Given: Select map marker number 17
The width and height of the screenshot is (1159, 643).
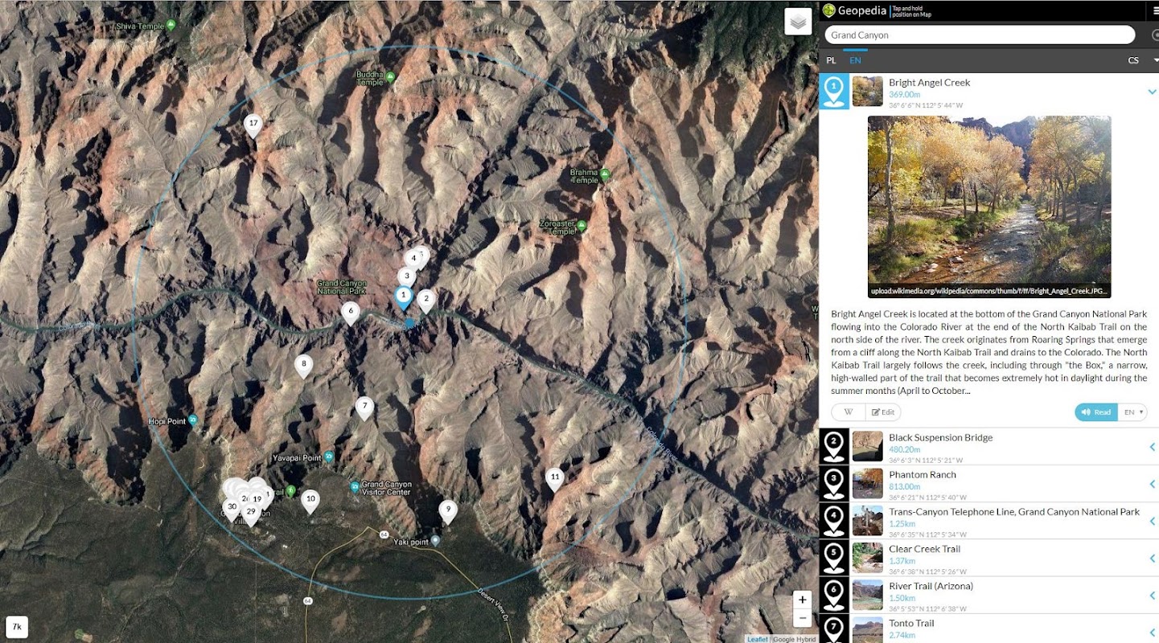Looking at the screenshot, I should point(253,125).
